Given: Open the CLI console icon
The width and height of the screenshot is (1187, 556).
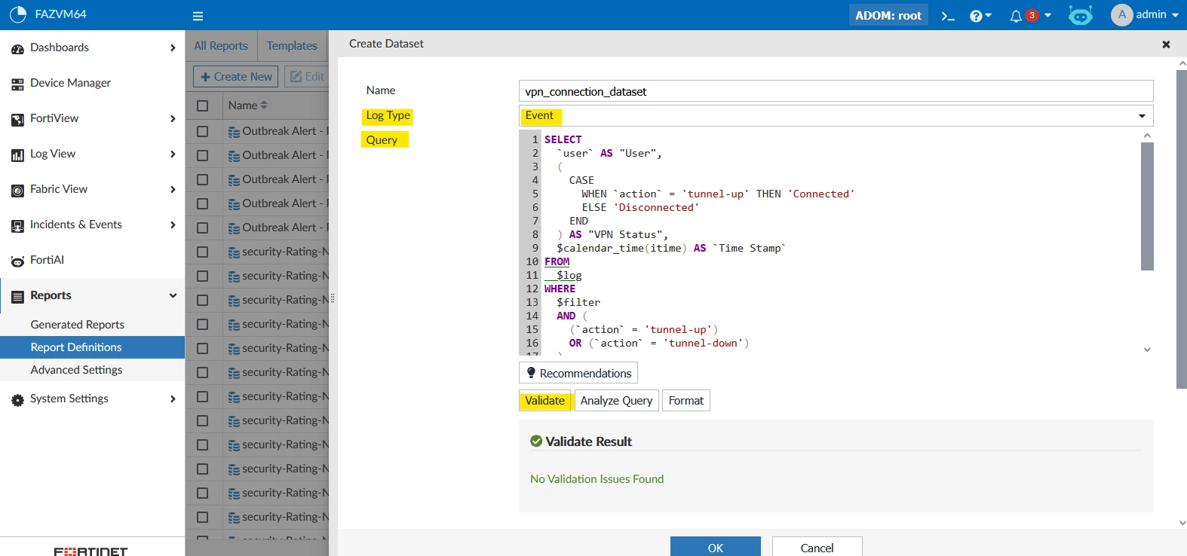Looking at the screenshot, I should [x=948, y=16].
